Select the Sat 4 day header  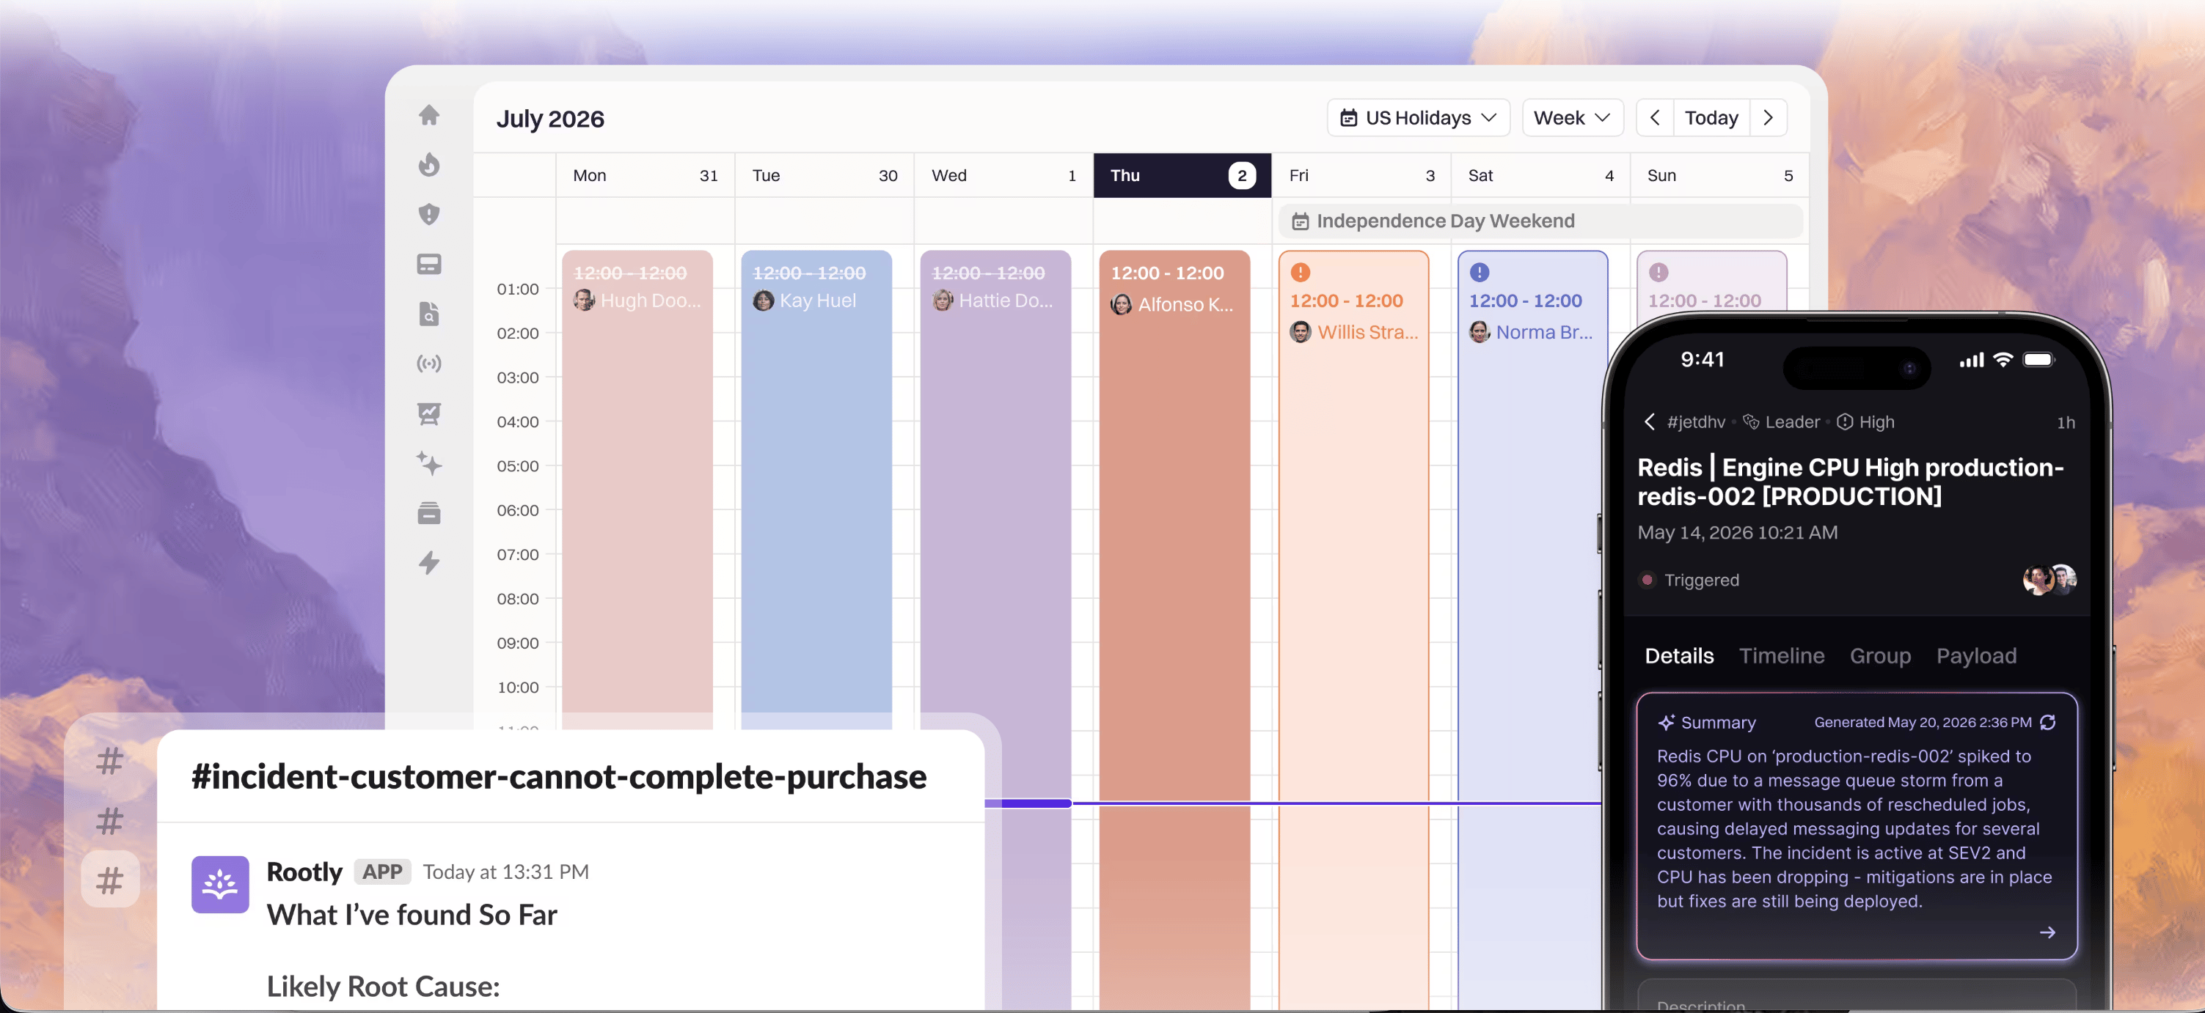click(1540, 175)
